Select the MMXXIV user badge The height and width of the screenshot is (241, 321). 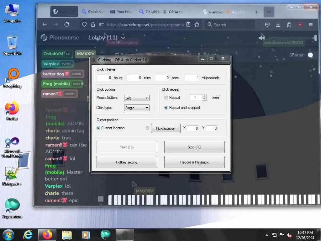pyautogui.click(x=86, y=54)
